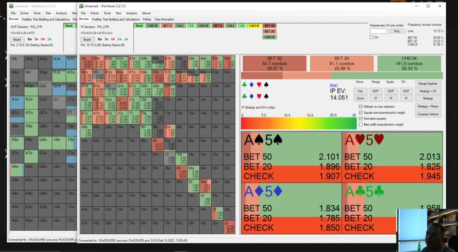Select the black spade in the lower suit row

pyautogui.click(x=266, y=96)
